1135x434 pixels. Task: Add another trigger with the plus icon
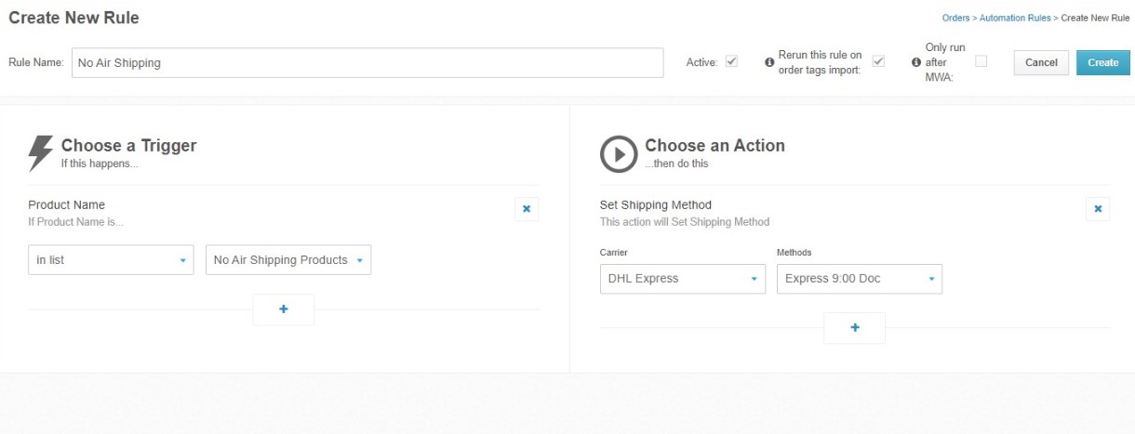point(284,309)
